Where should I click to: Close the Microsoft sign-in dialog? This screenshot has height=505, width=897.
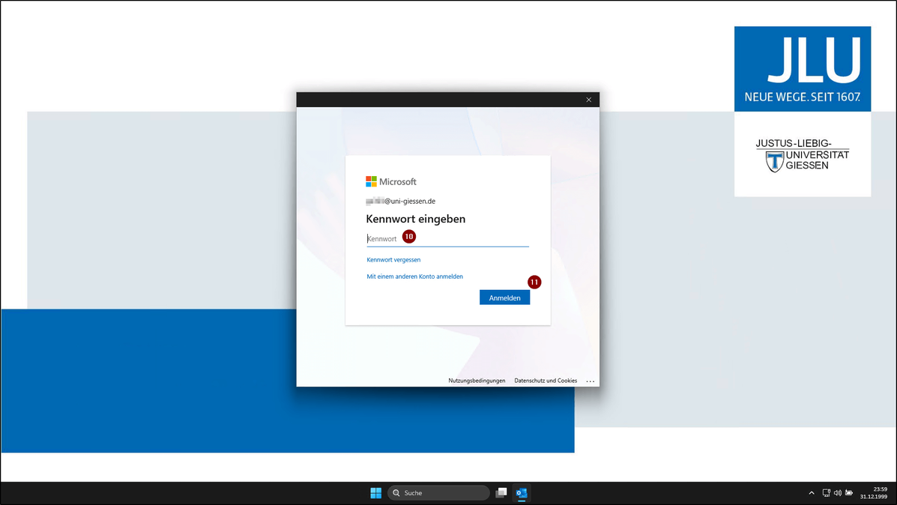point(589,100)
